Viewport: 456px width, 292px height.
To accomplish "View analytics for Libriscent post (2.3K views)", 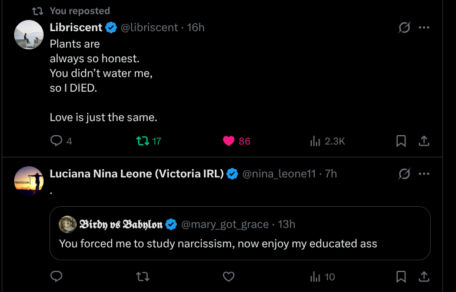I will coord(315,141).
